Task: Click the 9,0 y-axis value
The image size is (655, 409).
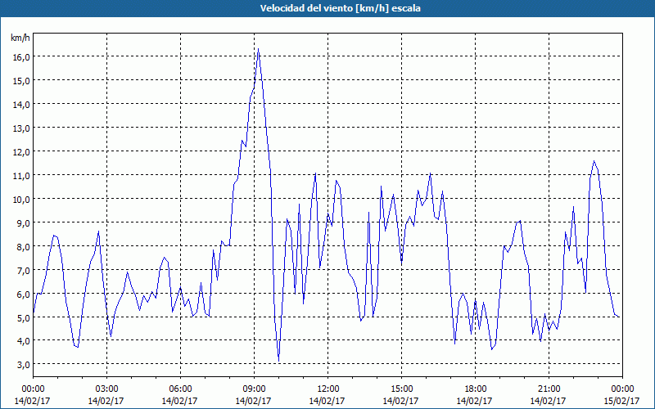Action: pyautogui.click(x=23, y=222)
